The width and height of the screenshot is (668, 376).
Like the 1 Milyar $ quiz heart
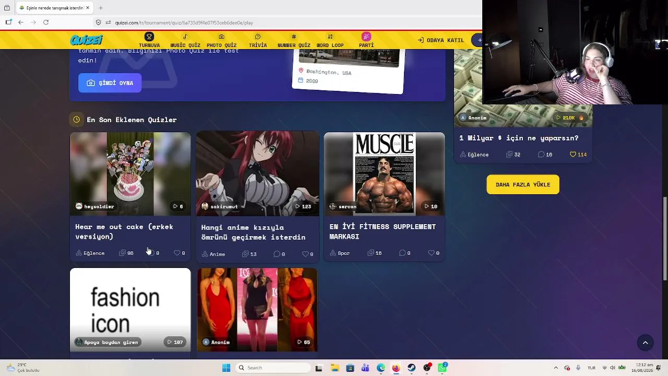point(578,155)
